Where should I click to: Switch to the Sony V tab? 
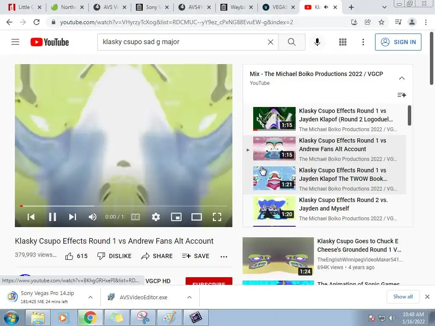pyautogui.click(x=153, y=7)
